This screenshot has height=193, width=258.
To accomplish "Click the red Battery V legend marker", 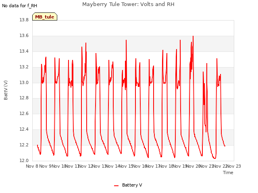I will click(117, 186).
